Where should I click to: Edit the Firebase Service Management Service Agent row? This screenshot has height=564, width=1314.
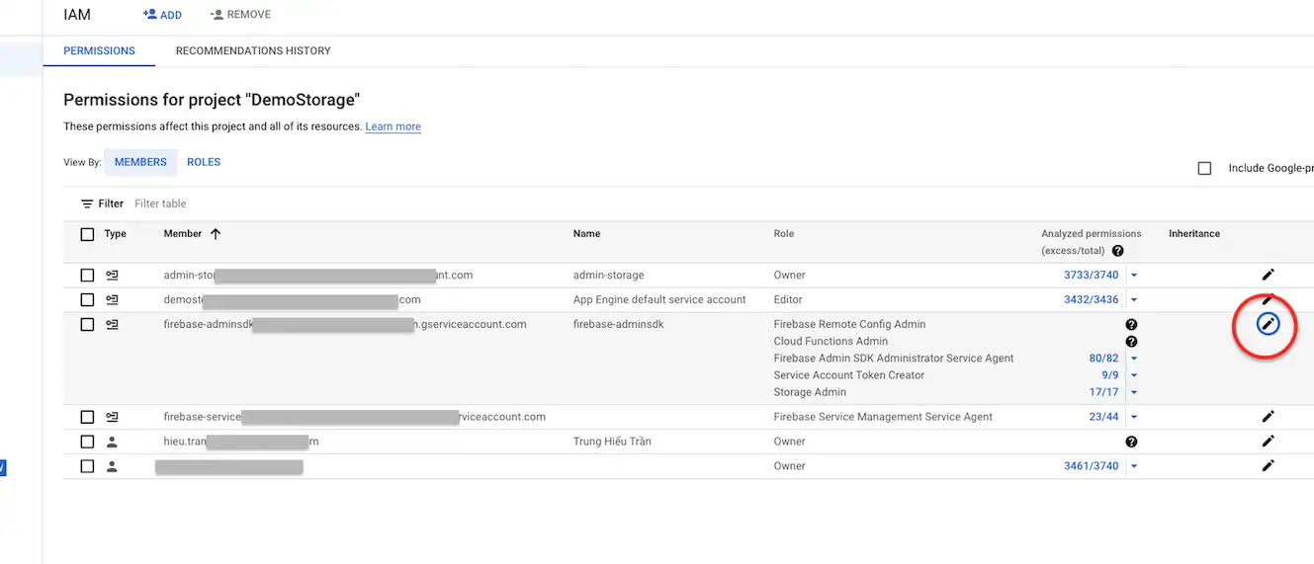(1268, 417)
